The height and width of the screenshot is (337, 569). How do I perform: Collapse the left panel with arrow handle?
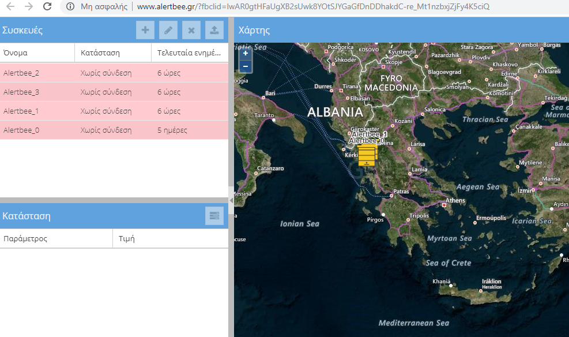231,200
